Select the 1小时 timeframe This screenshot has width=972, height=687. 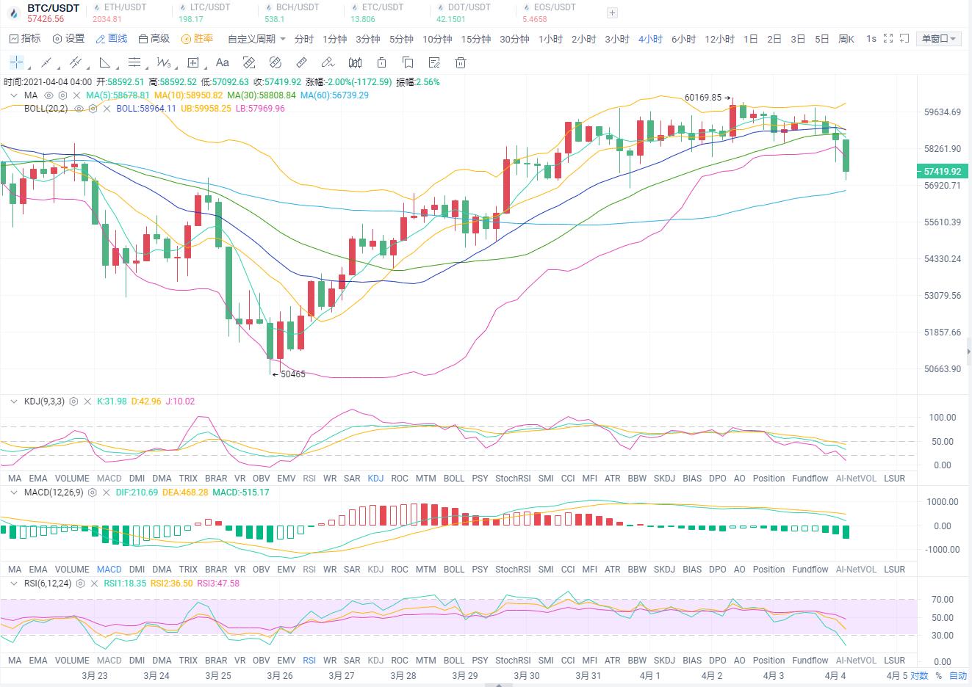coord(550,39)
